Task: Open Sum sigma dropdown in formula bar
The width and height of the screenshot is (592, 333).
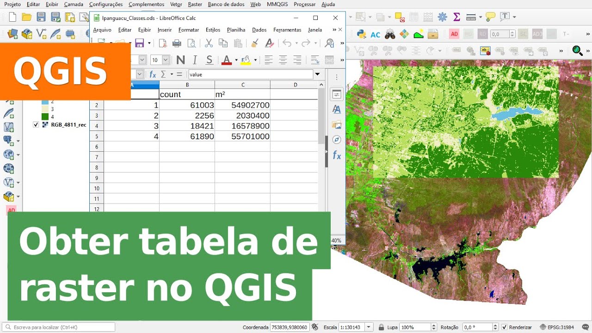Action: click(172, 74)
